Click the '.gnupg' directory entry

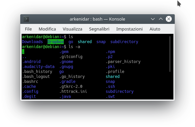click(x=66, y=67)
